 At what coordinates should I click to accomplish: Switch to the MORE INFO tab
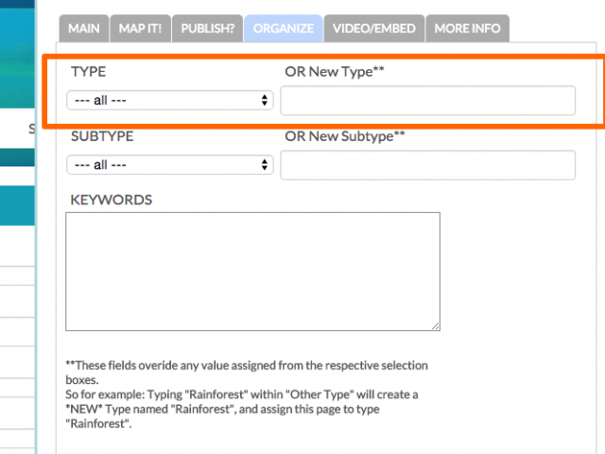point(467,28)
